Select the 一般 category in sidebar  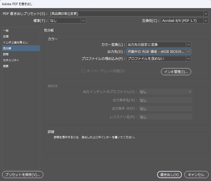click(21, 31)
